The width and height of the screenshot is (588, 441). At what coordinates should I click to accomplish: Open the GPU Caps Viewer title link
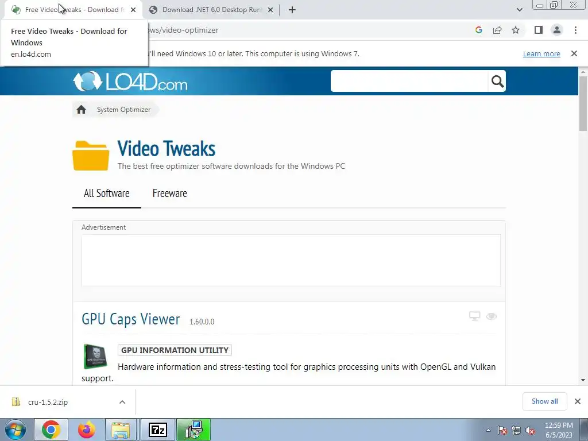(x=131, y=319)
